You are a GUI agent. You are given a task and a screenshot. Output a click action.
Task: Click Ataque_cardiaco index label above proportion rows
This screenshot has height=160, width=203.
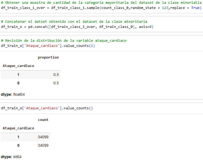(x=18, y=66)
